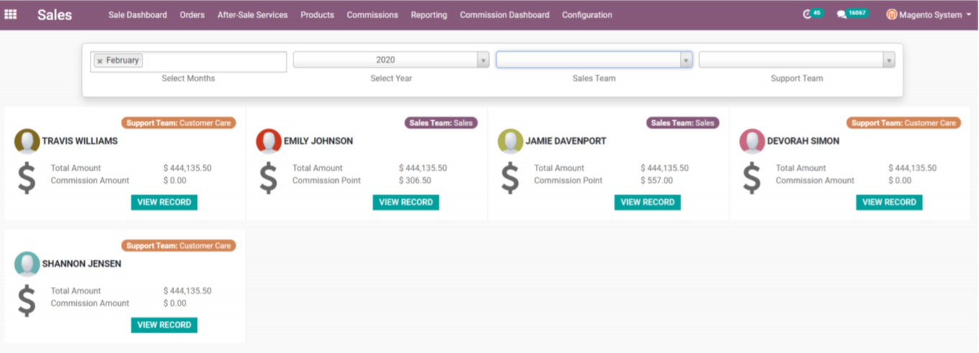The image size is (979, 353).
Task: Expand the Sales Team dropdown arrow
Action: coord(686,60)
